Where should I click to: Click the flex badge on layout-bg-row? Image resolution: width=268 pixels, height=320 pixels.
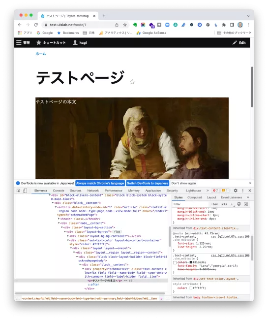point(117,232)
